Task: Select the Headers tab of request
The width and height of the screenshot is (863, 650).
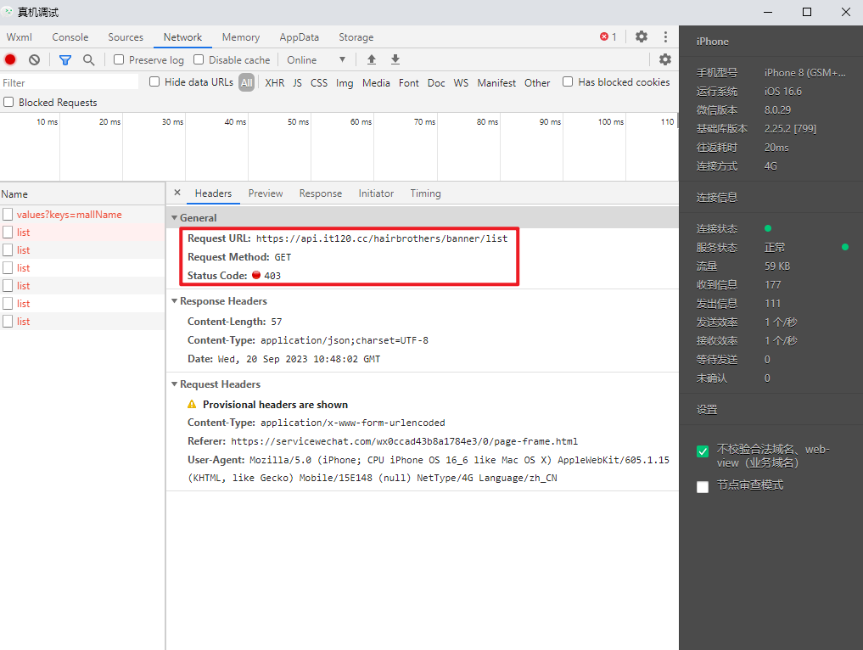Action: pos(213,193)
